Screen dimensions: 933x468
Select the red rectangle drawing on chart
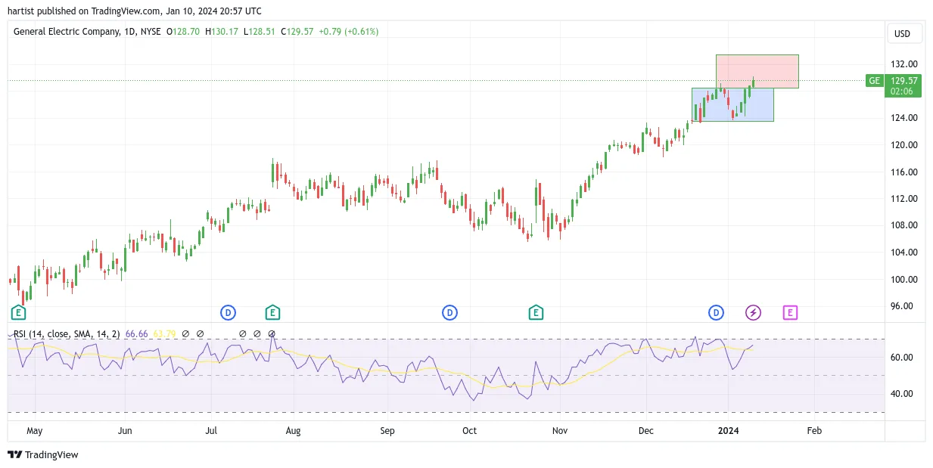(757, 71)
